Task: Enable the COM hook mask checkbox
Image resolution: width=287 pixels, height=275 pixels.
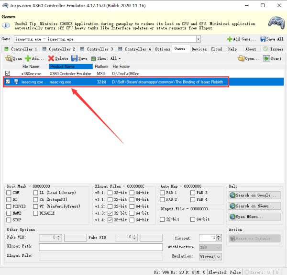Action: click(9, 193)
